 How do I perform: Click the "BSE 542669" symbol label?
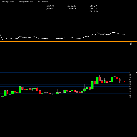pos(43,2)
